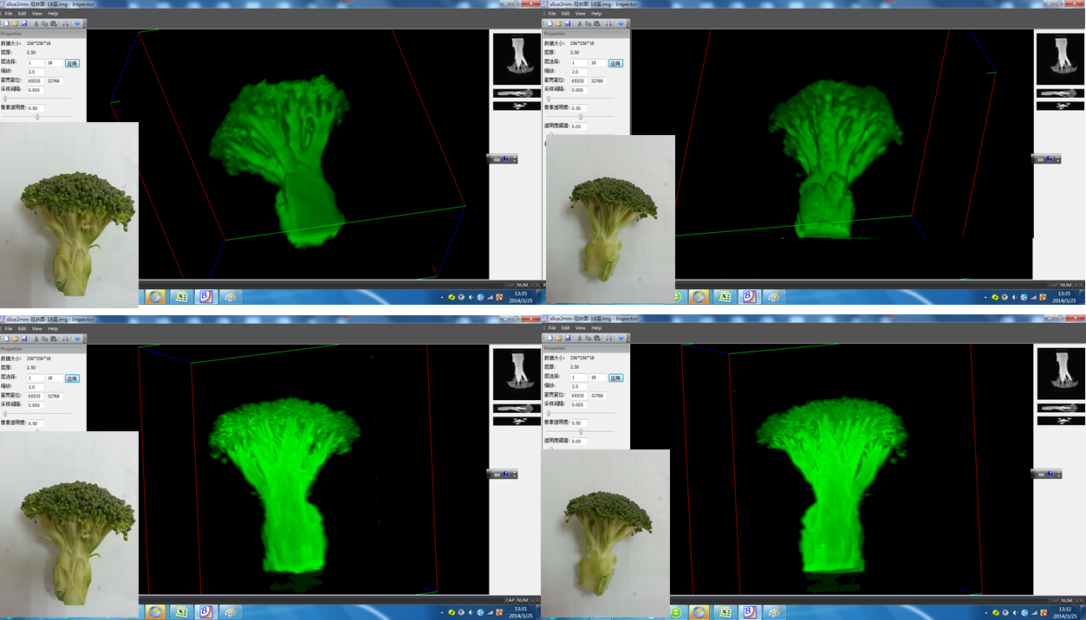Open the File menu in the top-left Inspector window

pos(10,14)
